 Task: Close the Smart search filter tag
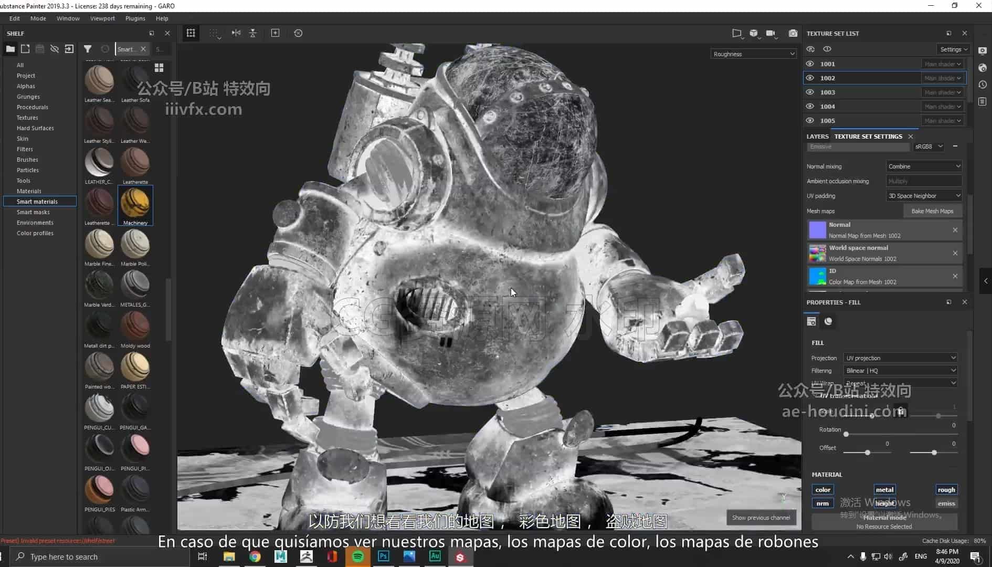point(143,49)
